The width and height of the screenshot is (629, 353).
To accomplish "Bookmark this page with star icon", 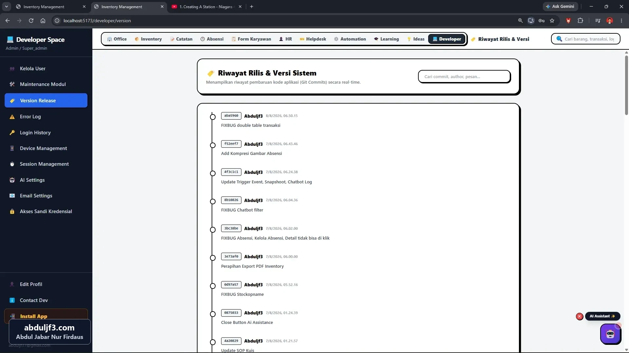I will click(552, 21).
